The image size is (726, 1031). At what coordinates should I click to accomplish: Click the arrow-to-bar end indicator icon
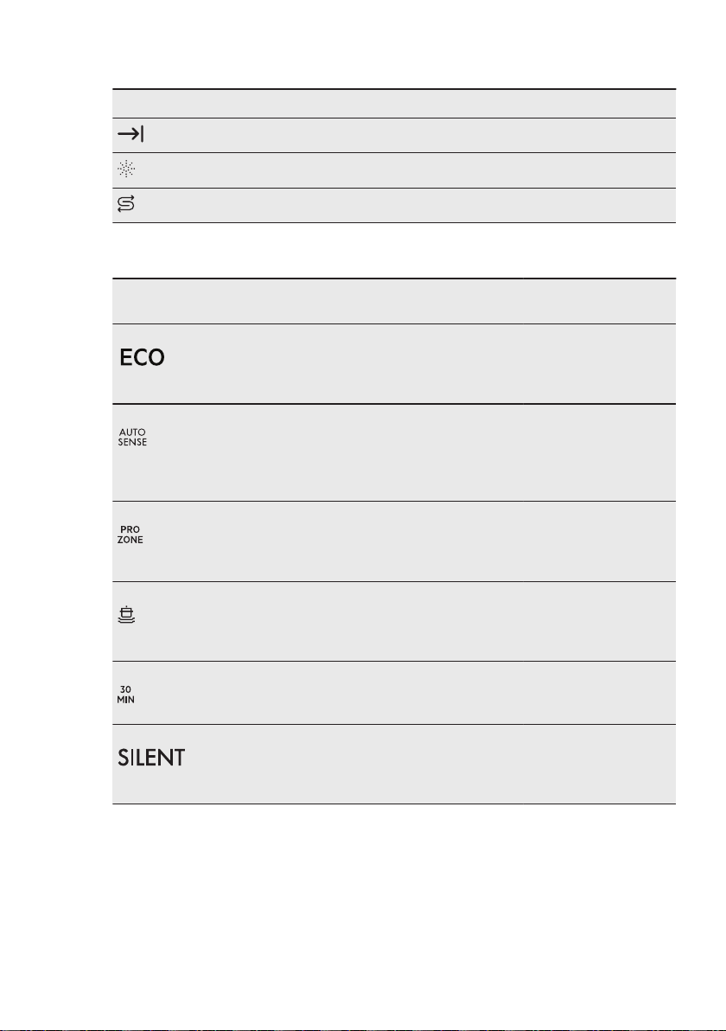(x=131, y=135)
